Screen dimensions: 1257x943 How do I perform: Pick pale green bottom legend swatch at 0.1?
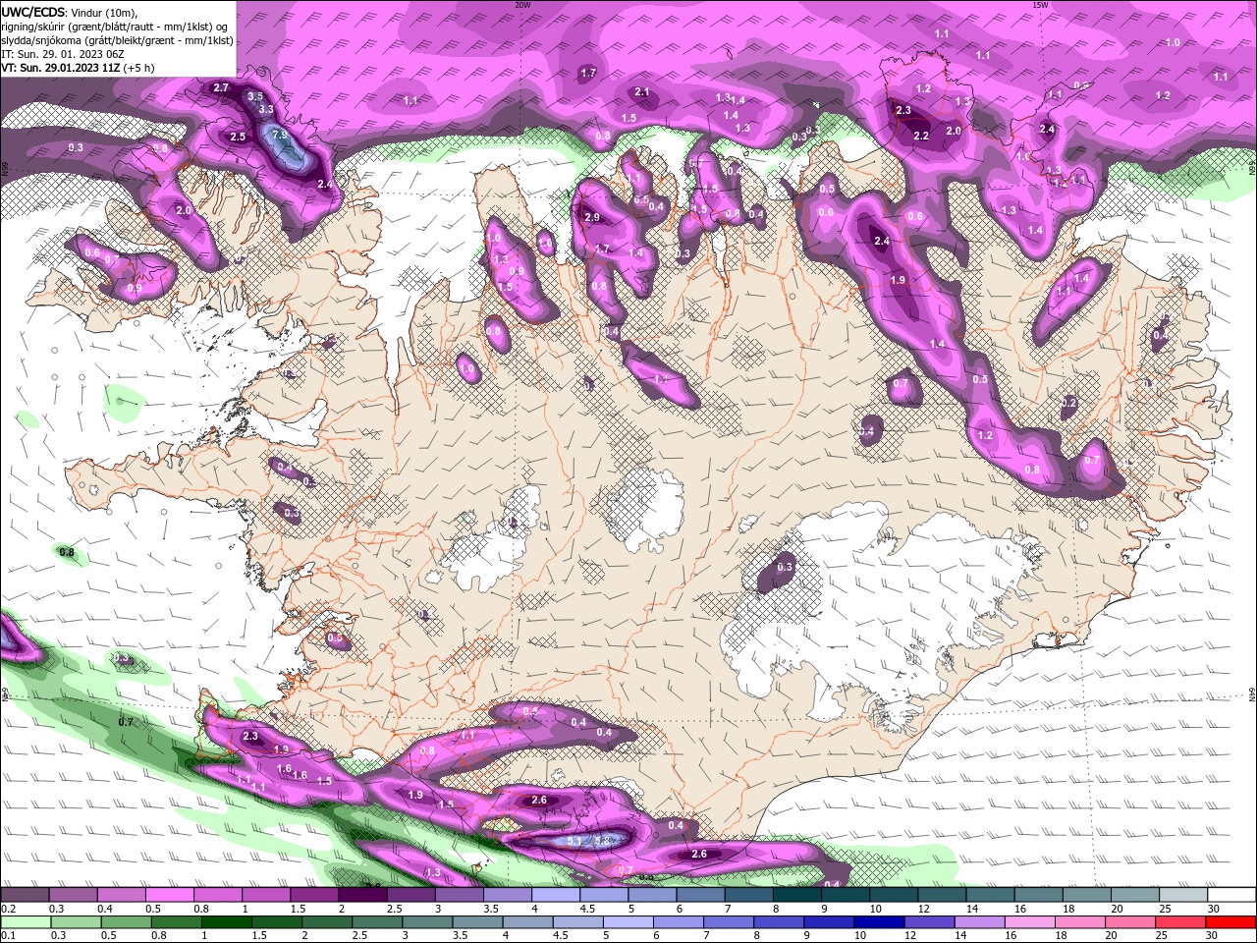tap(27, 922)
